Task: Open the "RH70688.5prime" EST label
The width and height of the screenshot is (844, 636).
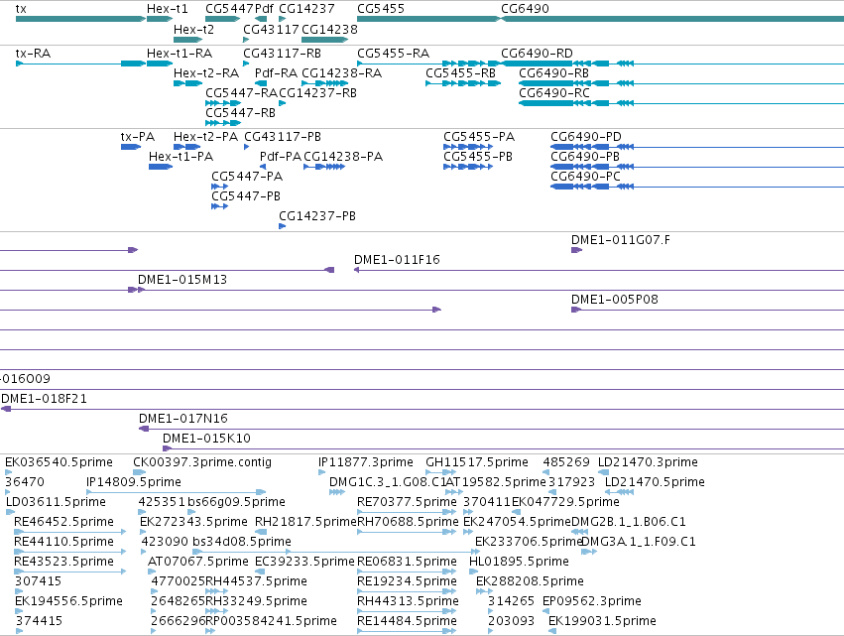Action: [408, 522]
